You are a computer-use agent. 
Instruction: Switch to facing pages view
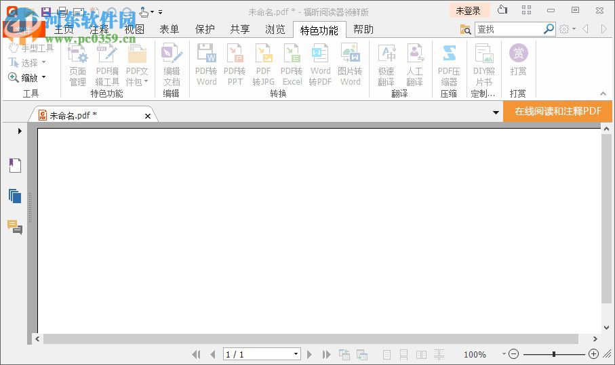[421, 354]
